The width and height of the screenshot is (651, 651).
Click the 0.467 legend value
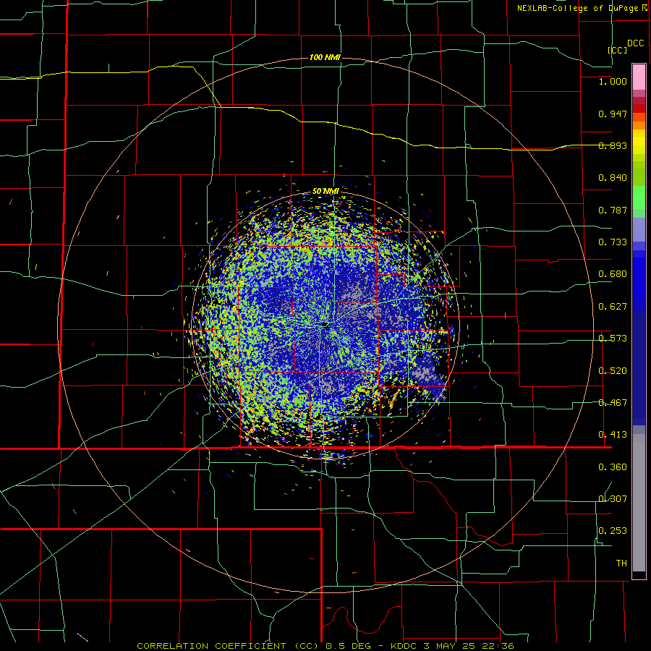pyautogui.click(x=613, y=403)
